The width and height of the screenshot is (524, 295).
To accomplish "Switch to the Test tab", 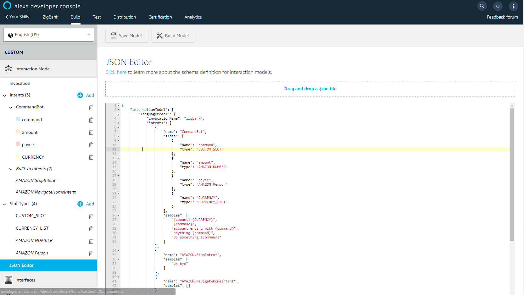I will [x=97, y=17].
